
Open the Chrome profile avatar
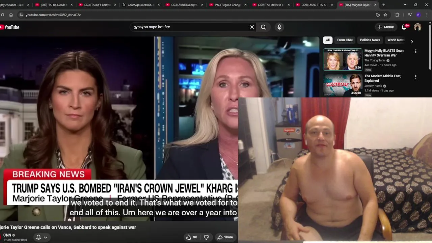pos(418,15)
